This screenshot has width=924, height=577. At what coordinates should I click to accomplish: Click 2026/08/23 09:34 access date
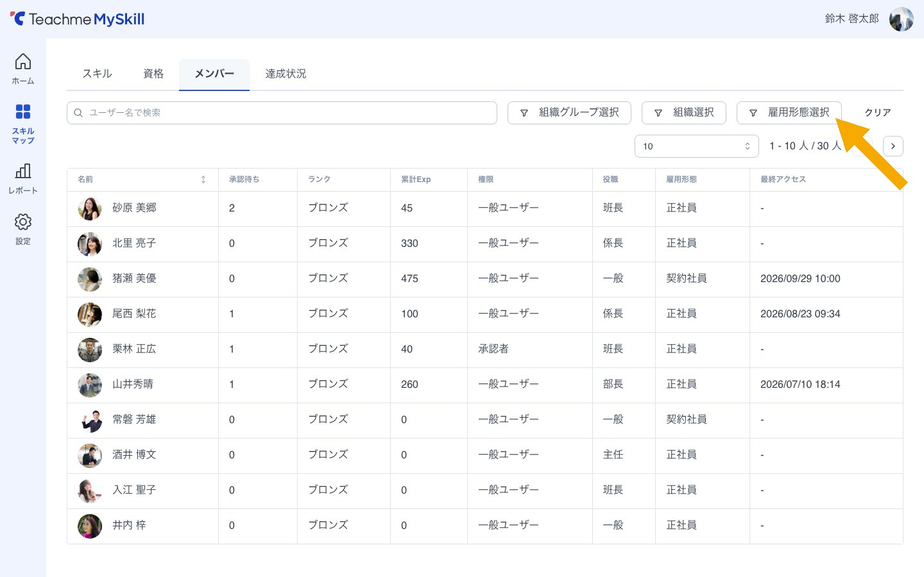tap(800, 314)
